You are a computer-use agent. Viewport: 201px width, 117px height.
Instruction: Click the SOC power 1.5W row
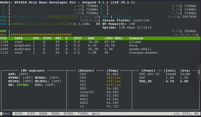164,78
